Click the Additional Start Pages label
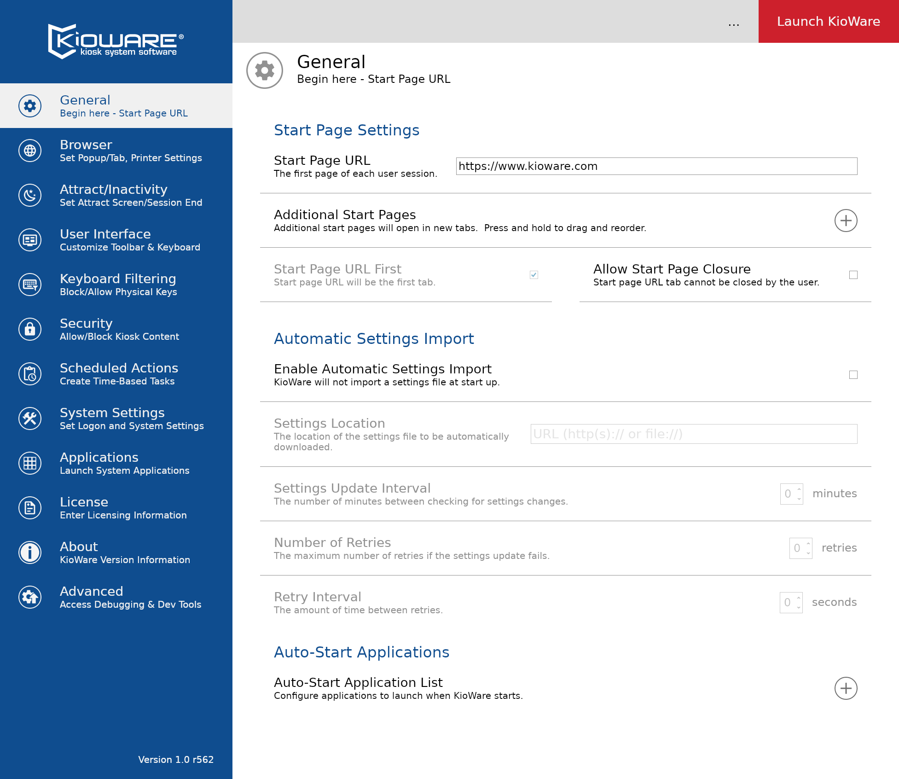The height and width of the screenshot is (779, 899). tap(345, 215)
